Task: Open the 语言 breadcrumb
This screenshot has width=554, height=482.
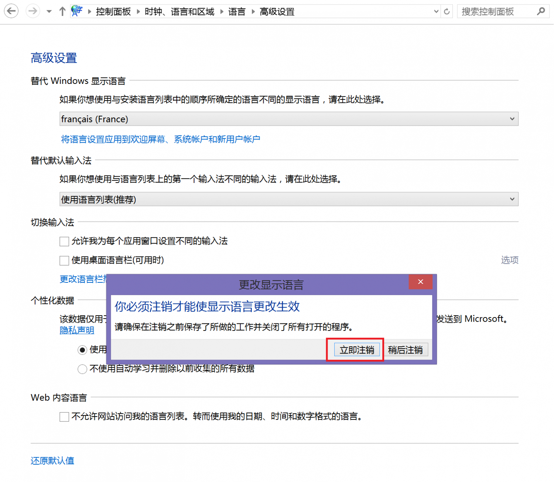Action: [x=237, y=12]
